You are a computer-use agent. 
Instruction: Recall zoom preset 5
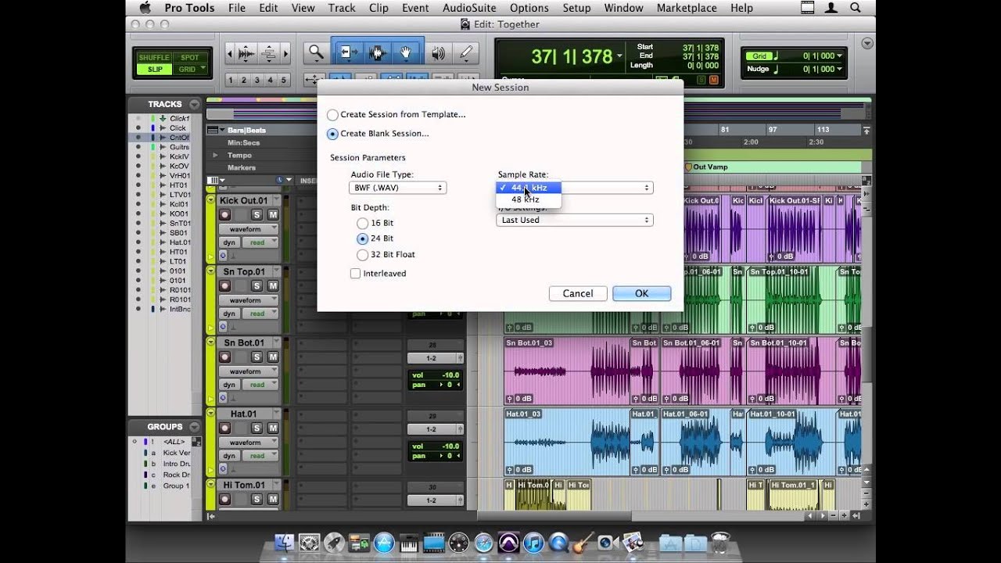point(284,80)
